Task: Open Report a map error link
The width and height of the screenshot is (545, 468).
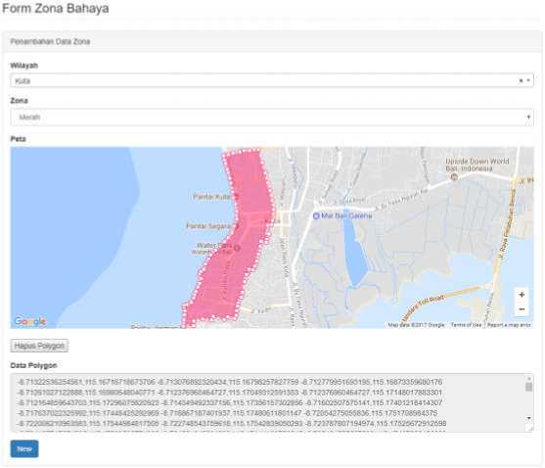Action: tap(509, 325)
